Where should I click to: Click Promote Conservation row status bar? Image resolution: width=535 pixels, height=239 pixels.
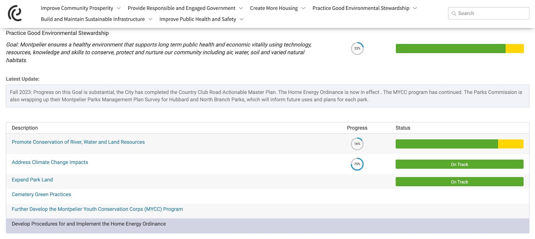click(459, 144)
